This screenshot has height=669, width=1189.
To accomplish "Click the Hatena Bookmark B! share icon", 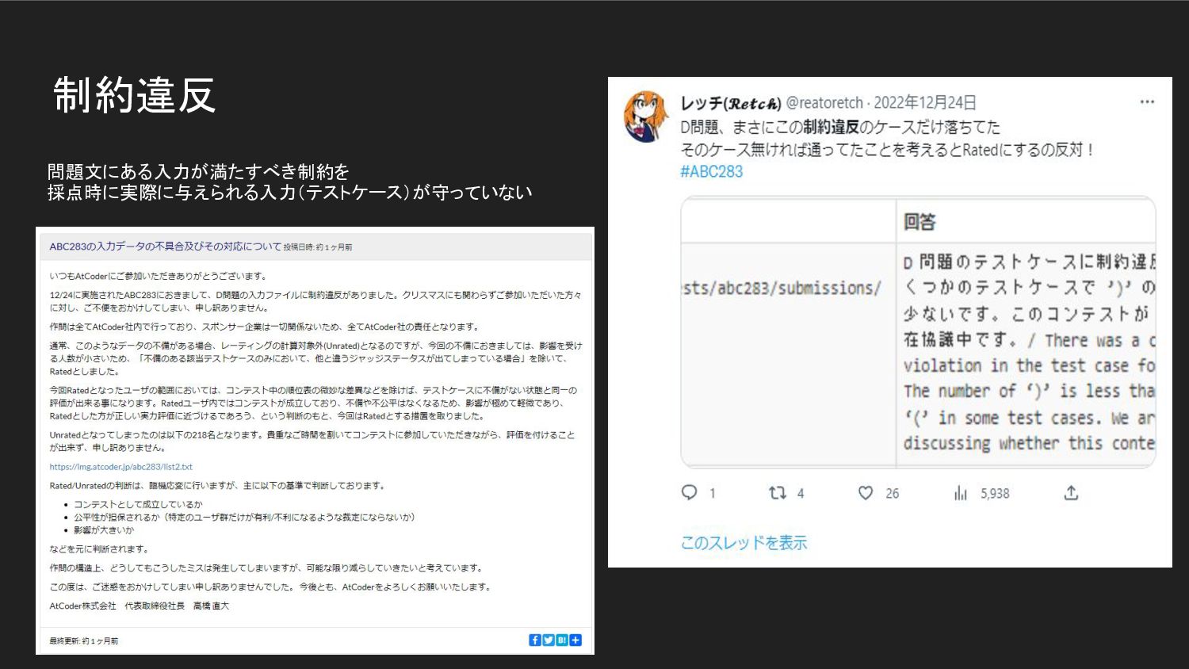I will (x=562, y=640).
